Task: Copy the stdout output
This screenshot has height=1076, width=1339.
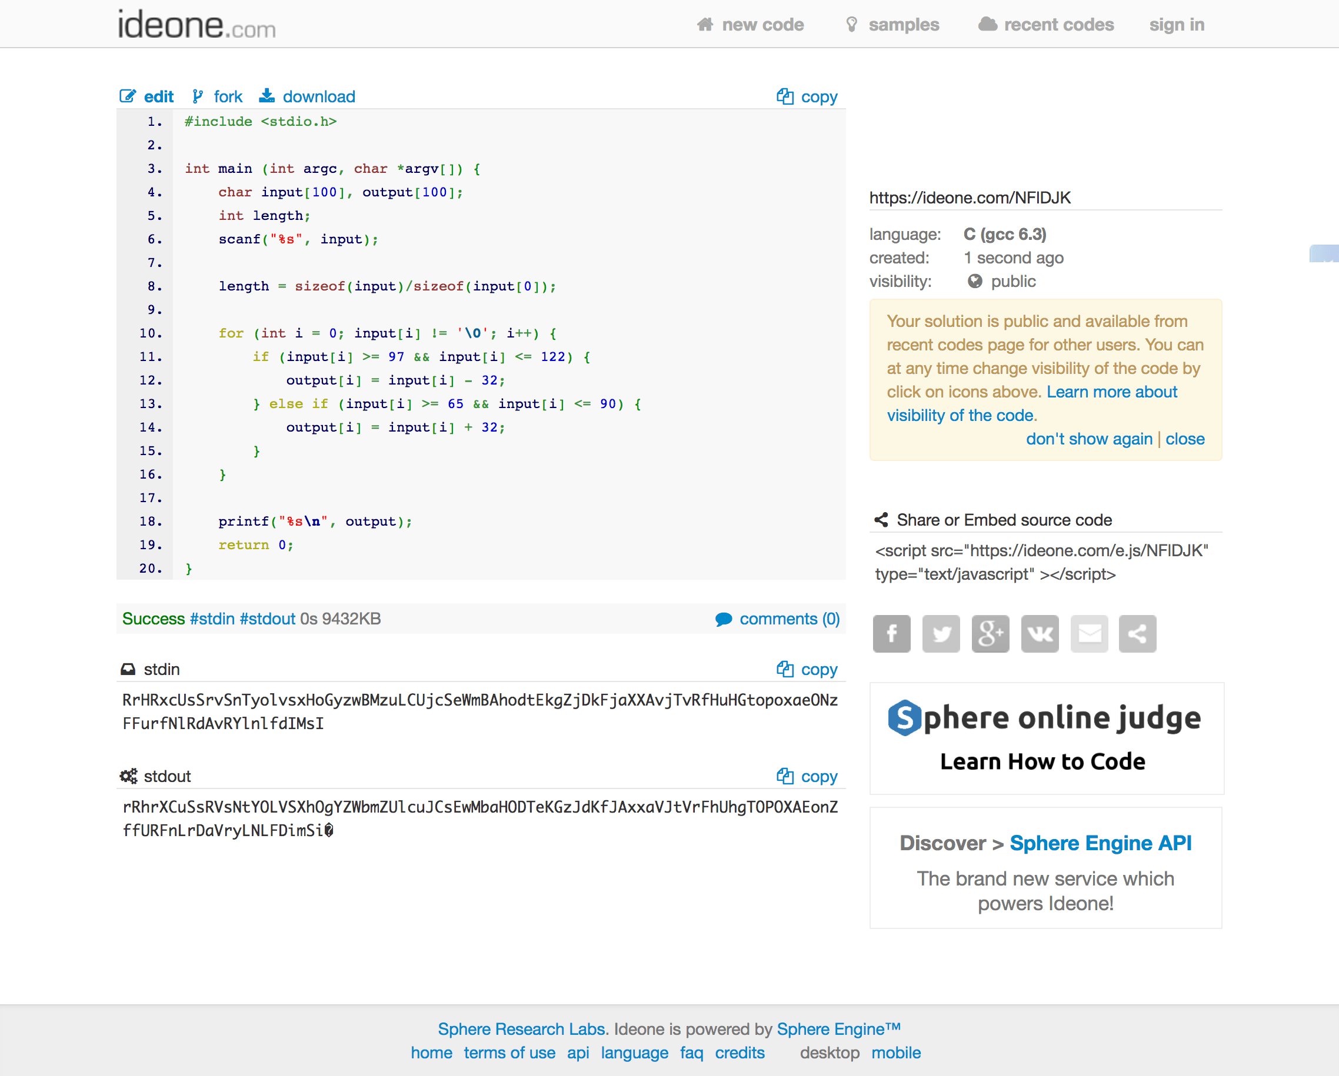Action: pos(807,776)
